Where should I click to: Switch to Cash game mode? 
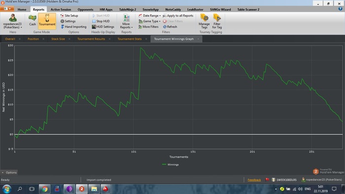coord(33,20)
